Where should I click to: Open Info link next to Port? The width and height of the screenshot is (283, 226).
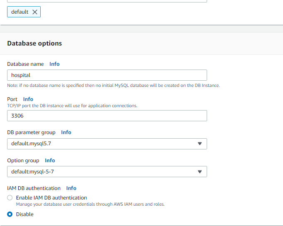coord(28,99)
